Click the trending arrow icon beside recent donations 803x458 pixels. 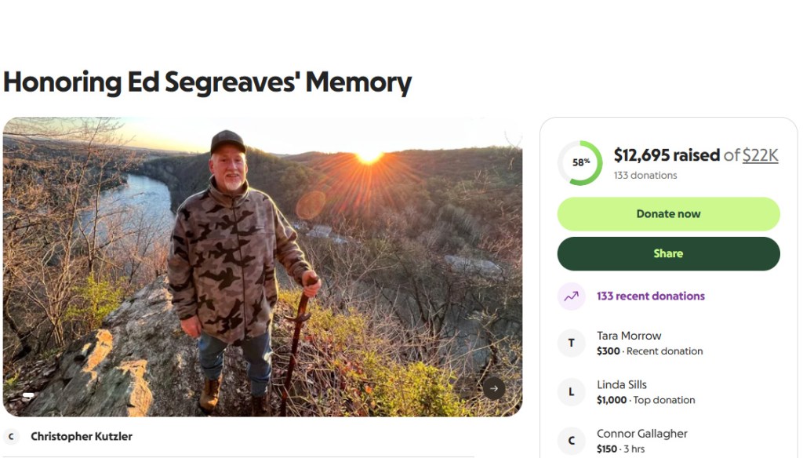(571, 296)
